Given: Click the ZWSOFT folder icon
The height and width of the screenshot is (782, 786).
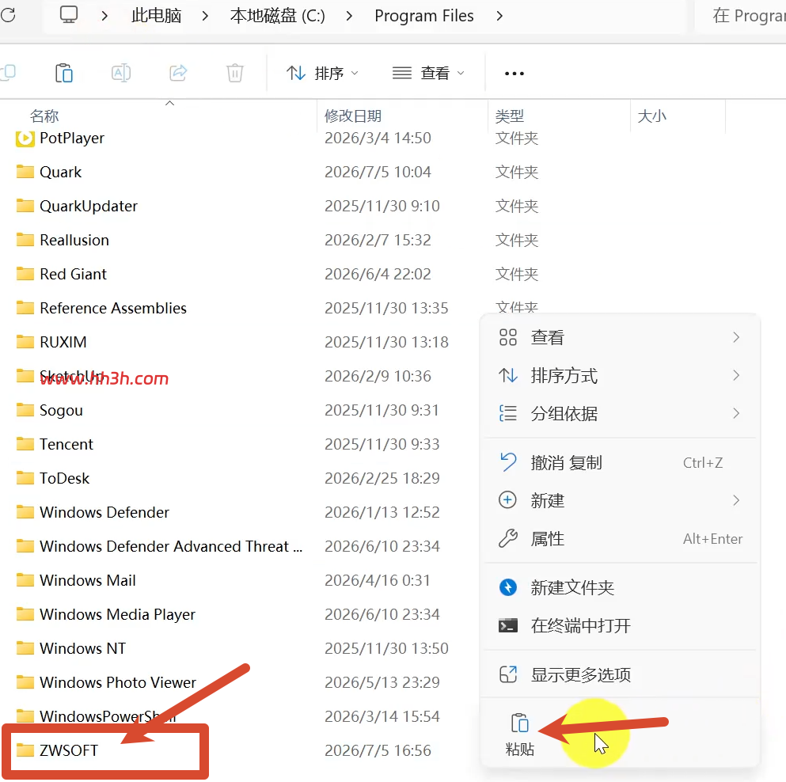Looking at the screenshot, I should tap(25, 750).
